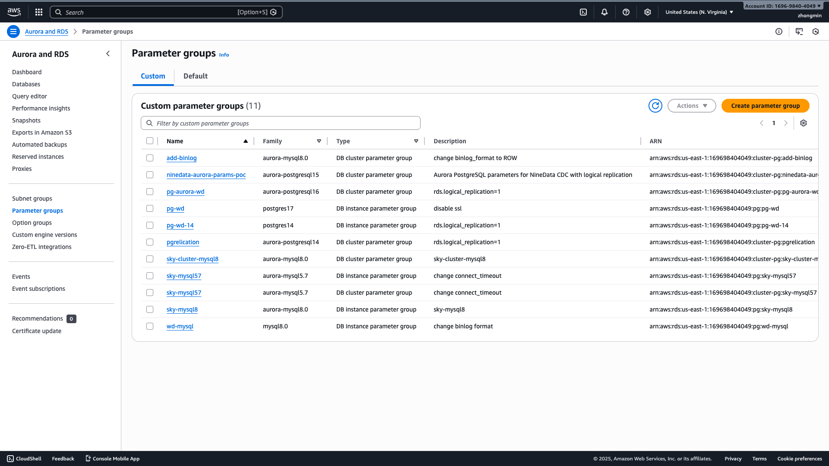Screen dimensions: 829x466
Task: Check the sky-mysql8 parameter group checkbox
Action: pyautogui.click(x=150, y=309)
